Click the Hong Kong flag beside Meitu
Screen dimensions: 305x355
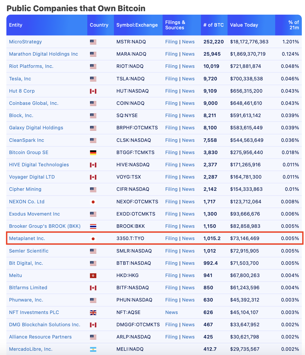pos(93,276)
